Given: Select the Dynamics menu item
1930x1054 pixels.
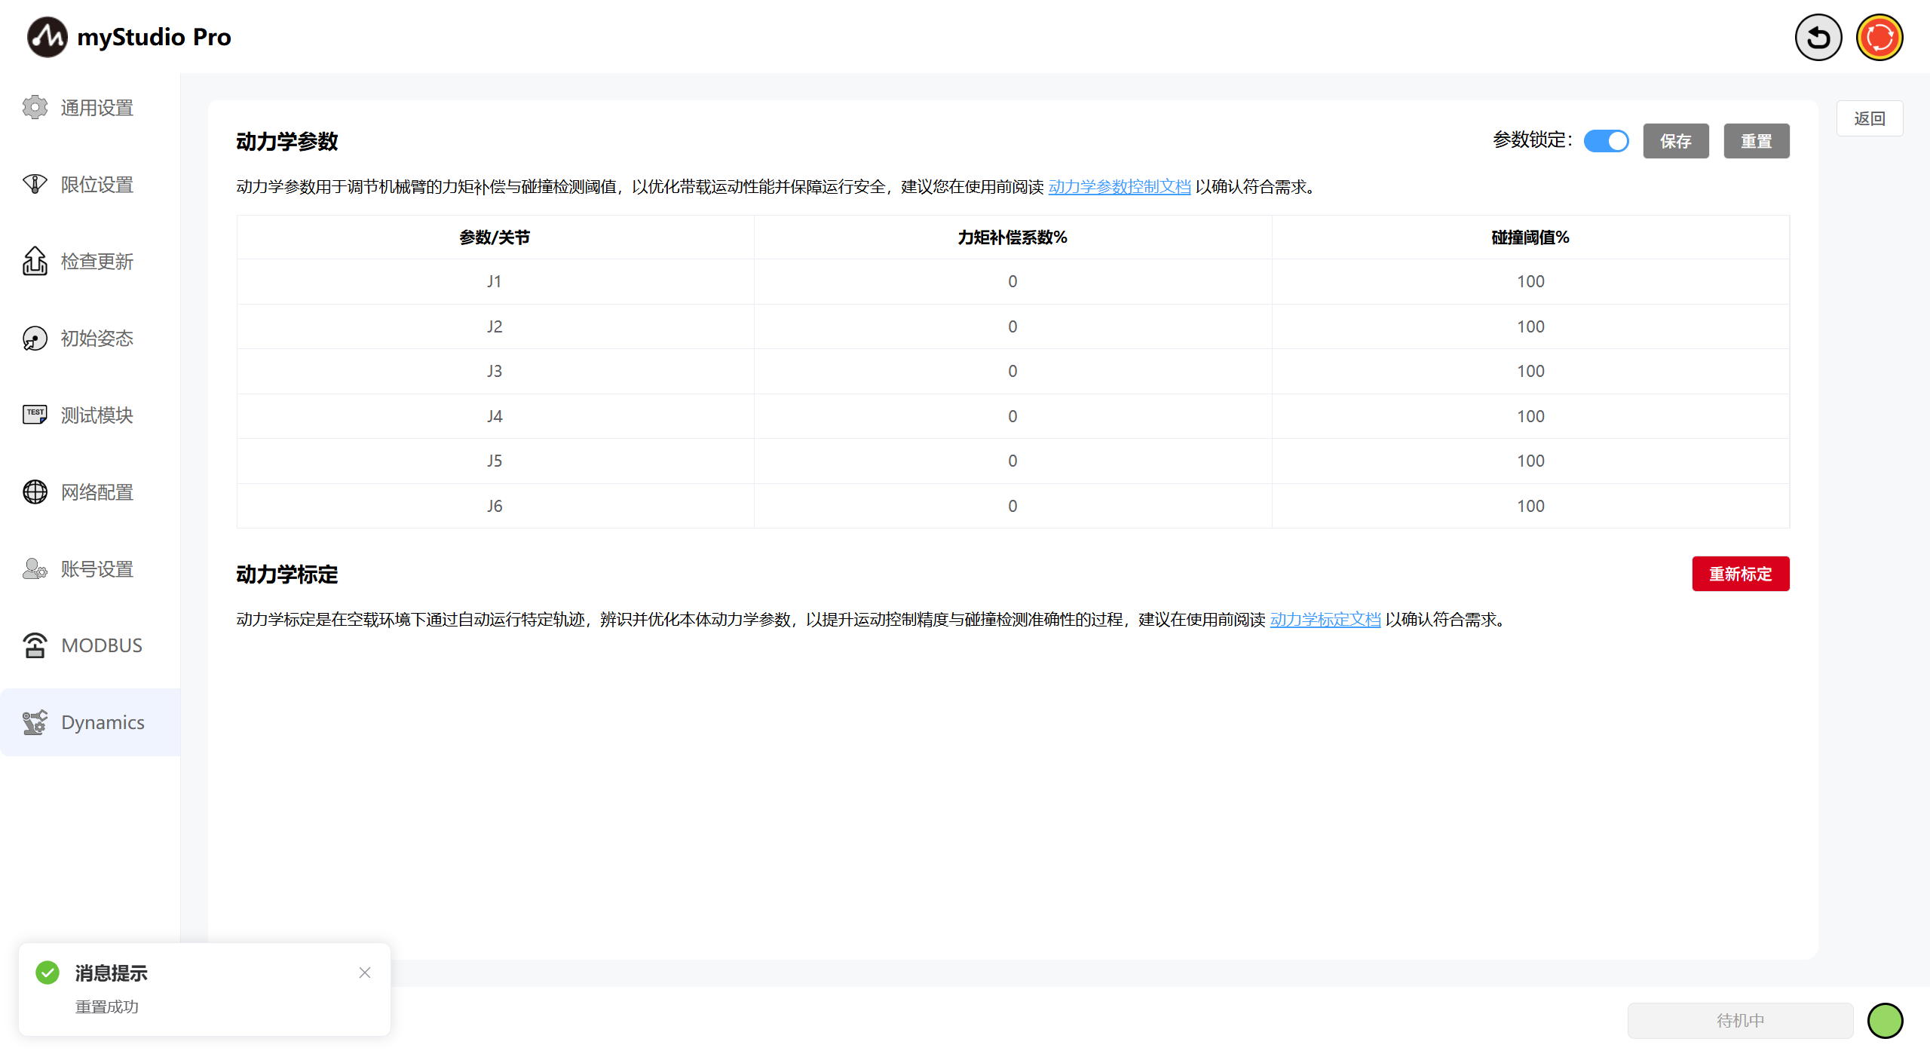Looking at the screenshot, I should pyautogui.click(x=103, y=722).
